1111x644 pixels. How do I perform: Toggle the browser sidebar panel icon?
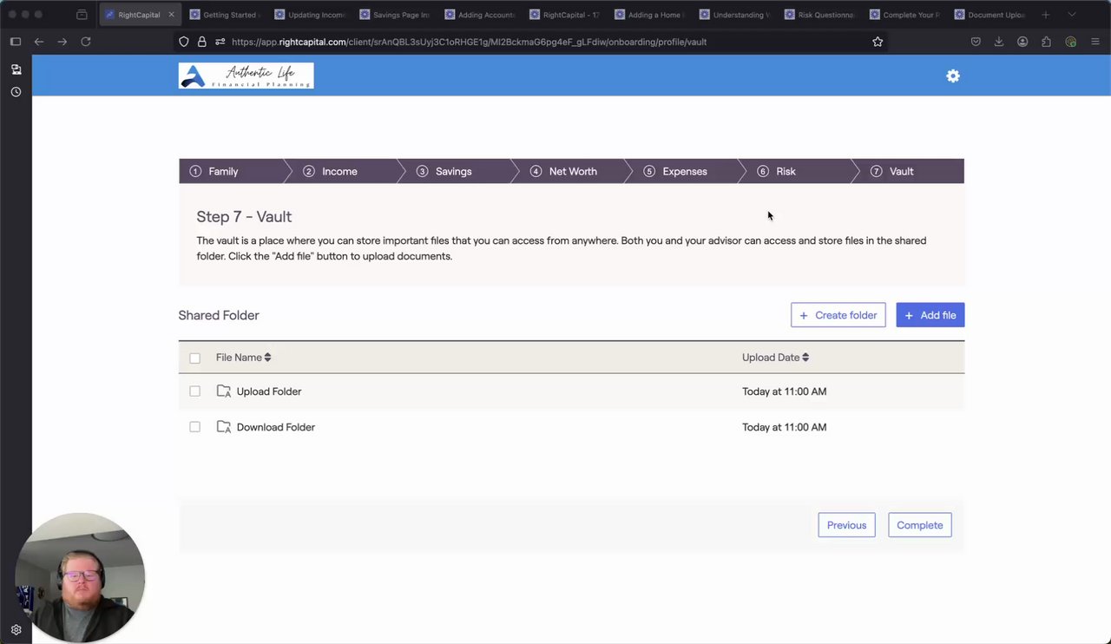point(16,42)
